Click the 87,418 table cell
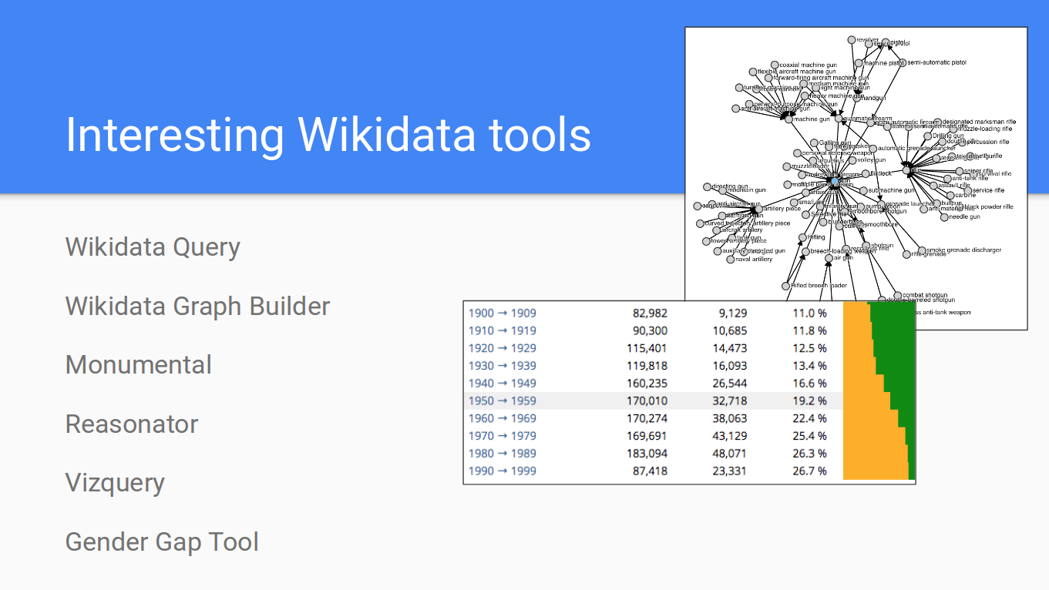 click(650, 471)
